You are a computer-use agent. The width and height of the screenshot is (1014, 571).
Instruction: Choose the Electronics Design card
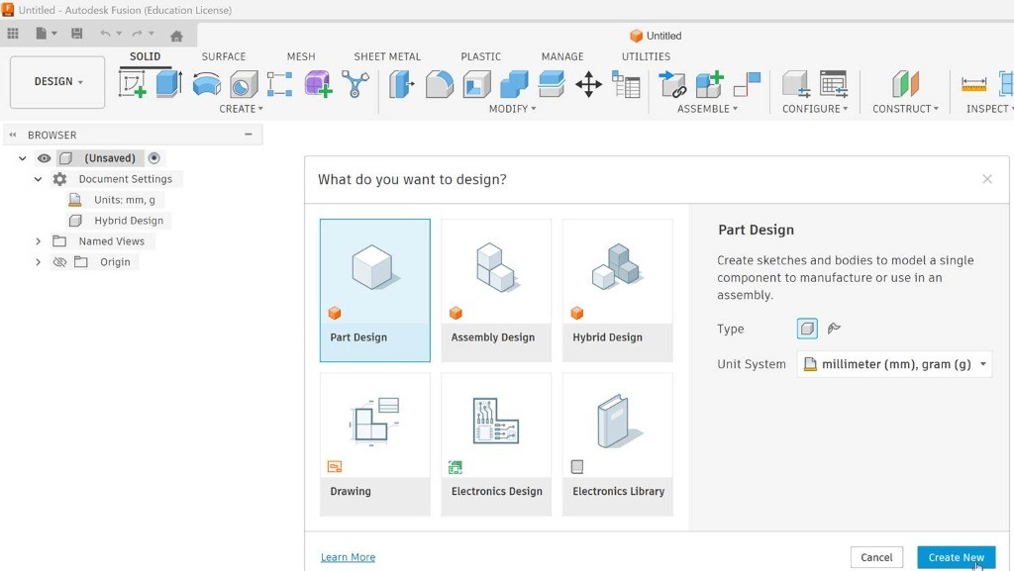tap(496, 444)
